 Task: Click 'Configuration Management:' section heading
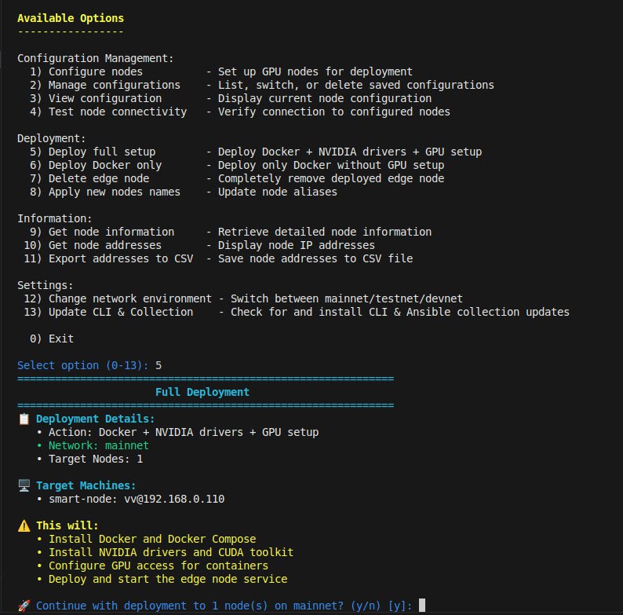(96, 58)
